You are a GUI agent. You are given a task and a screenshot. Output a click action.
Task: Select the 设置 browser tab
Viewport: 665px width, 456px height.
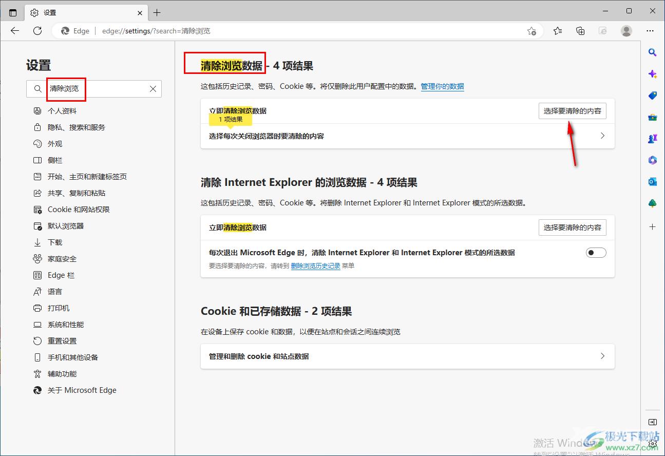coord(86,12)
